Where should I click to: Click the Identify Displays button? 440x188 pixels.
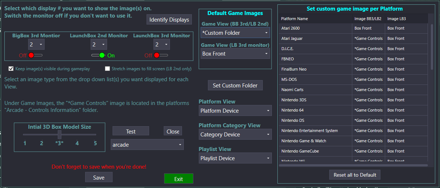[x=169, y=19]
